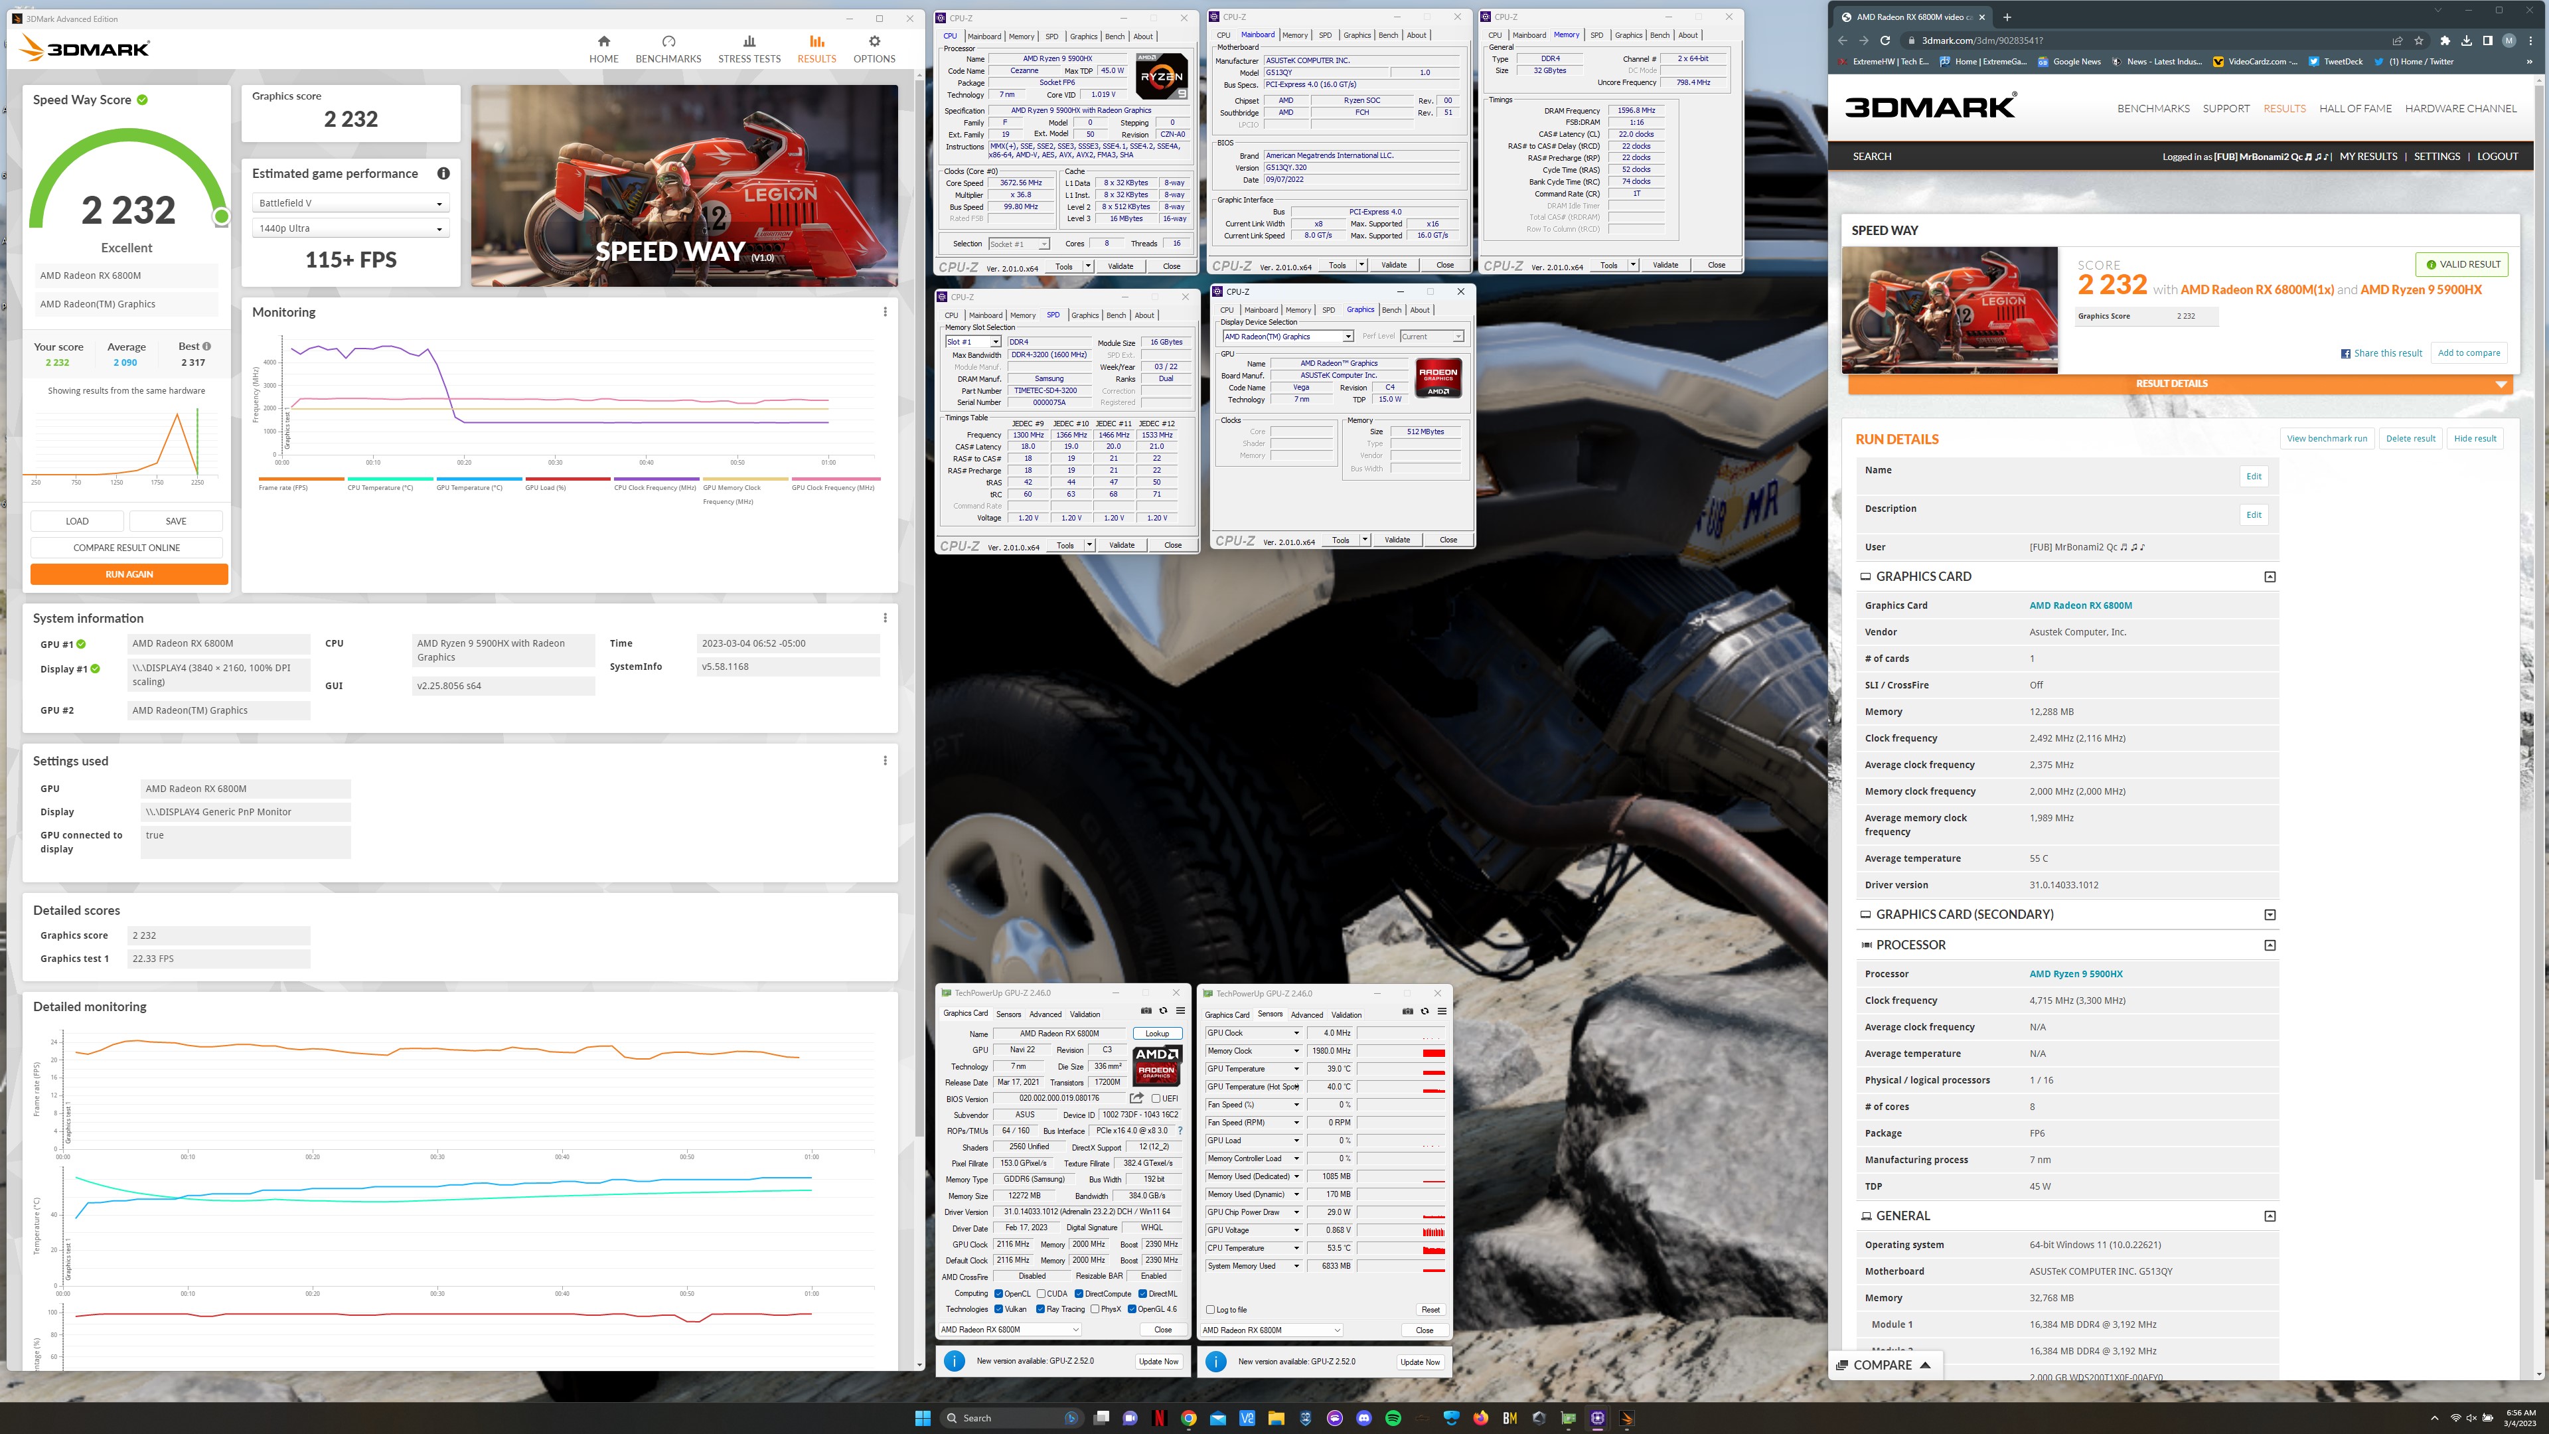The height and width of the screenshot is (1434, 2549).
Task: Open 1440p Ultra resolution dropdown
Action: click(351, 228)
